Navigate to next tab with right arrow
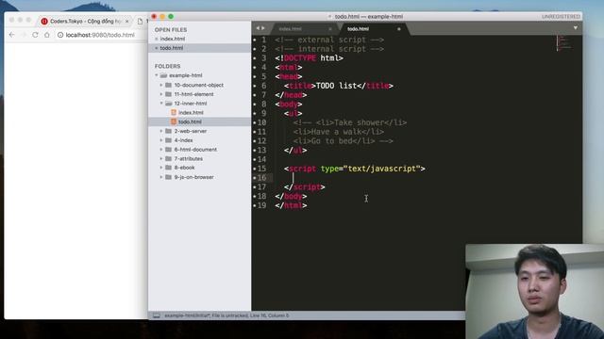The image size is (604, 339). coord(263,28)
